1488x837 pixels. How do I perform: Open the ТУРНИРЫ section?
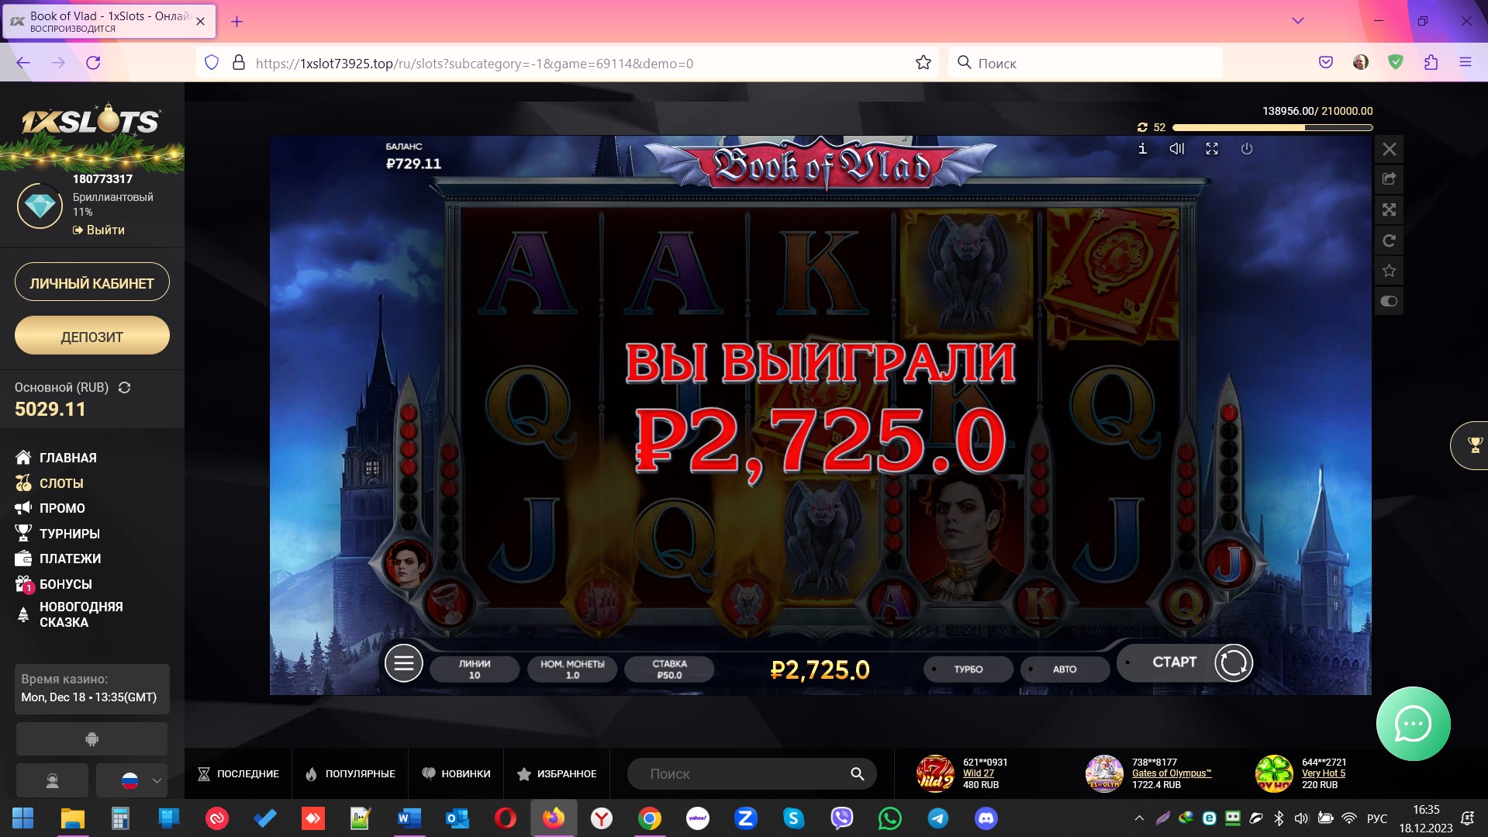point(57,534)
